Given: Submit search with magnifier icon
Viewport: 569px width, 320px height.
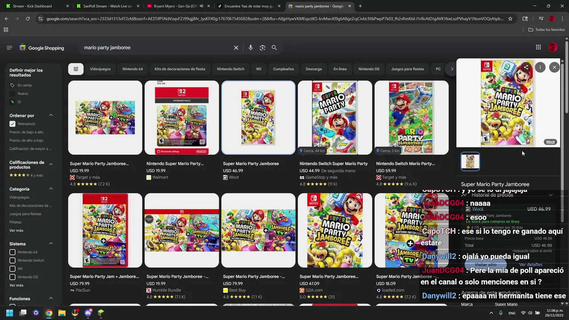Looking at the screenshot, I should 274,48.
